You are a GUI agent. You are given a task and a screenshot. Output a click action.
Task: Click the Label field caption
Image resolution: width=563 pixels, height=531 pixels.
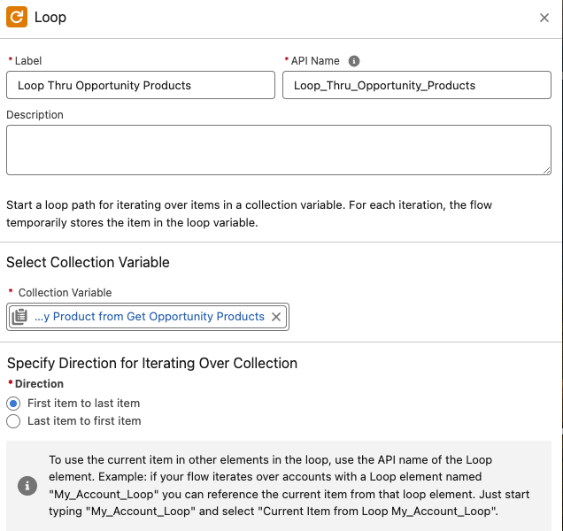point(28,61)
